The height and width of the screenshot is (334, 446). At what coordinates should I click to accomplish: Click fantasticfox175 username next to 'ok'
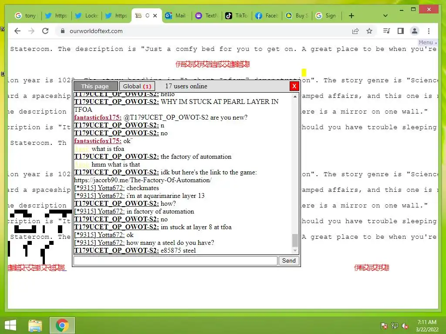pos(98,141)
